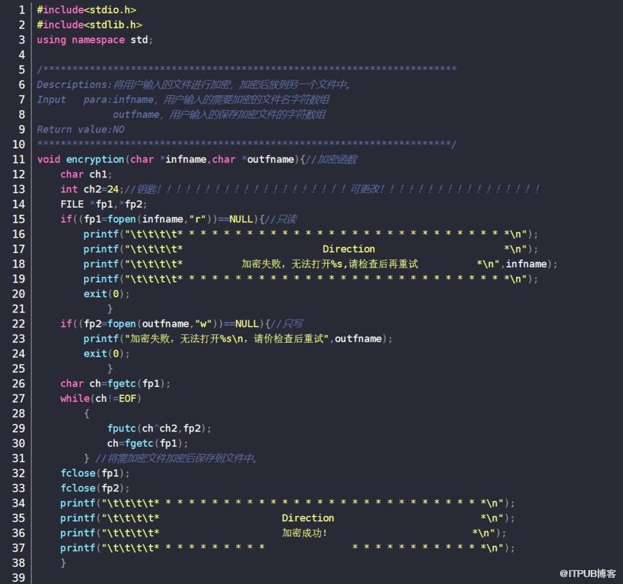
Task: Click the "fclose(fp1);" call
Action: point(95,473)
